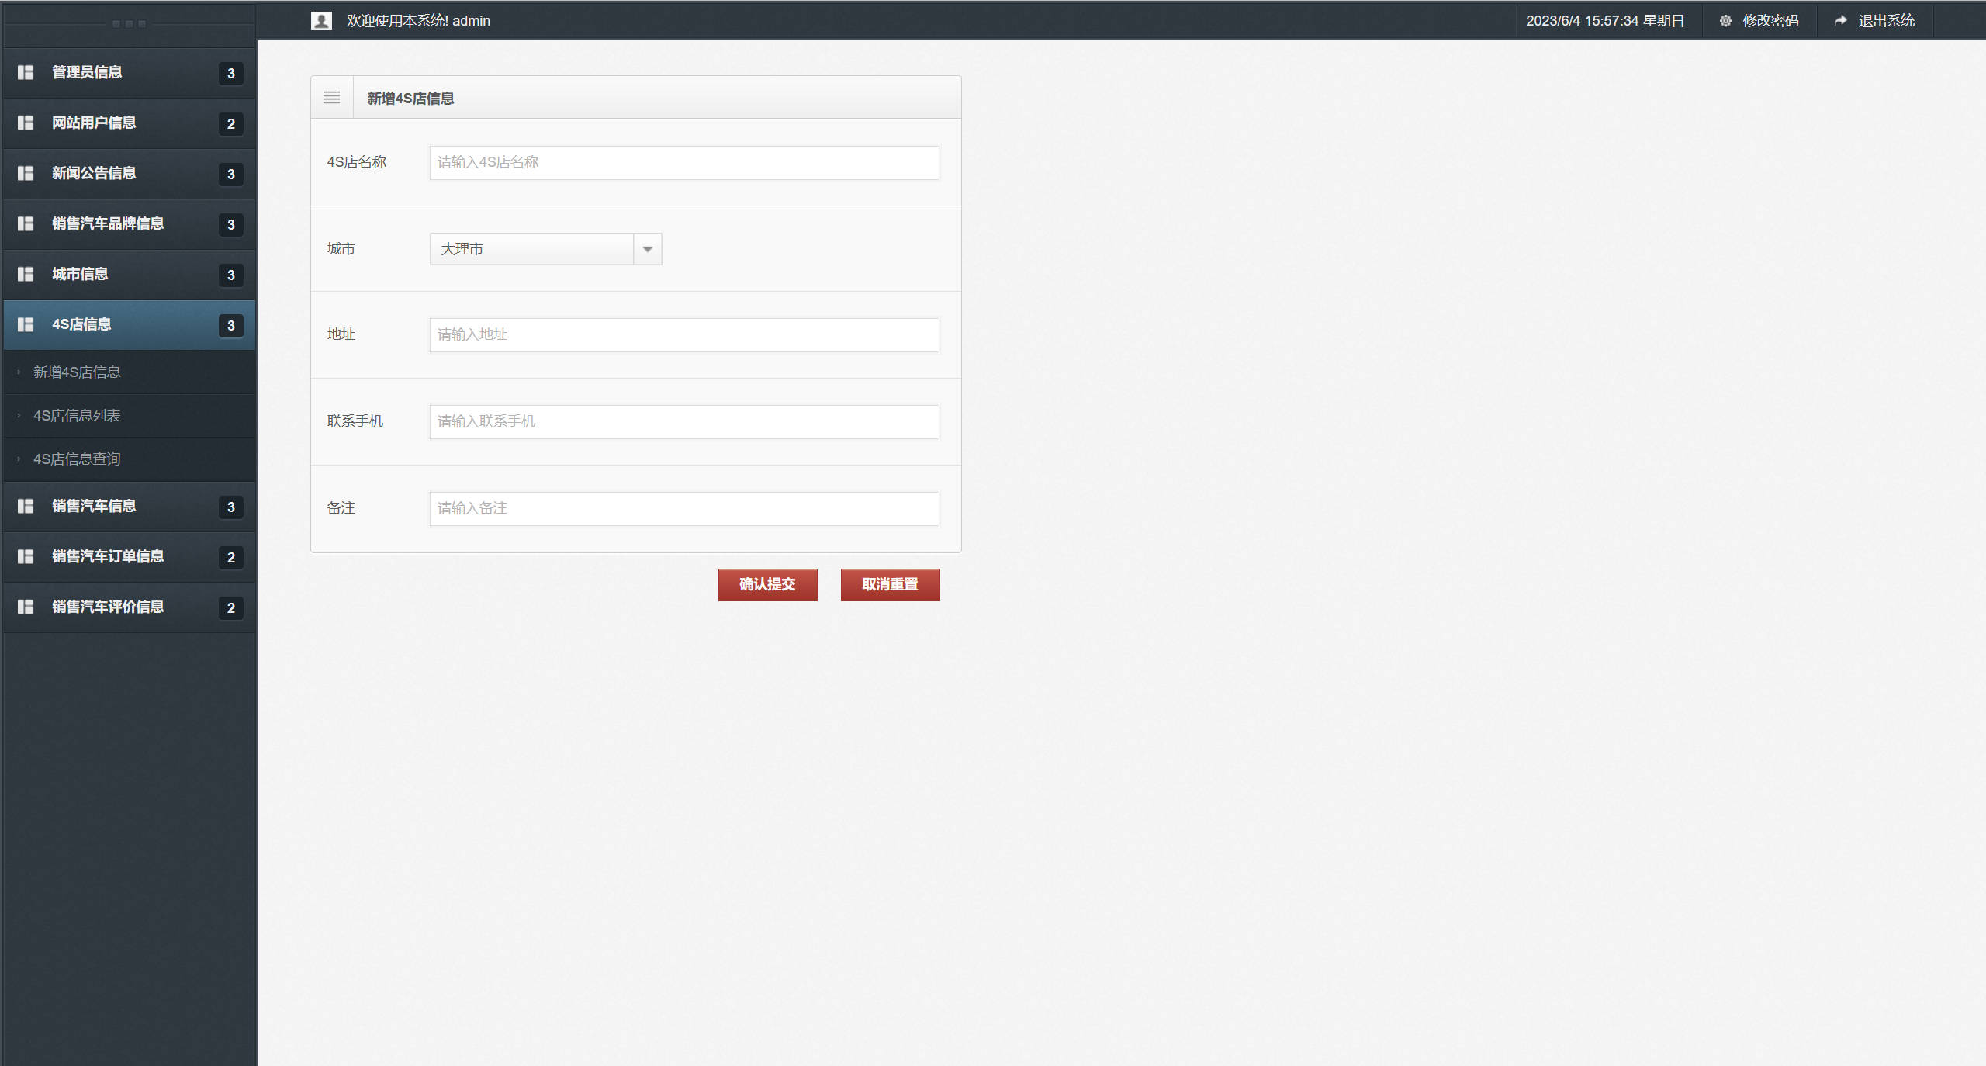Expand the 新闻公告信息 sidebar section
The width and height of the screenshot is (1986, 1066).
tap(94, 173)
